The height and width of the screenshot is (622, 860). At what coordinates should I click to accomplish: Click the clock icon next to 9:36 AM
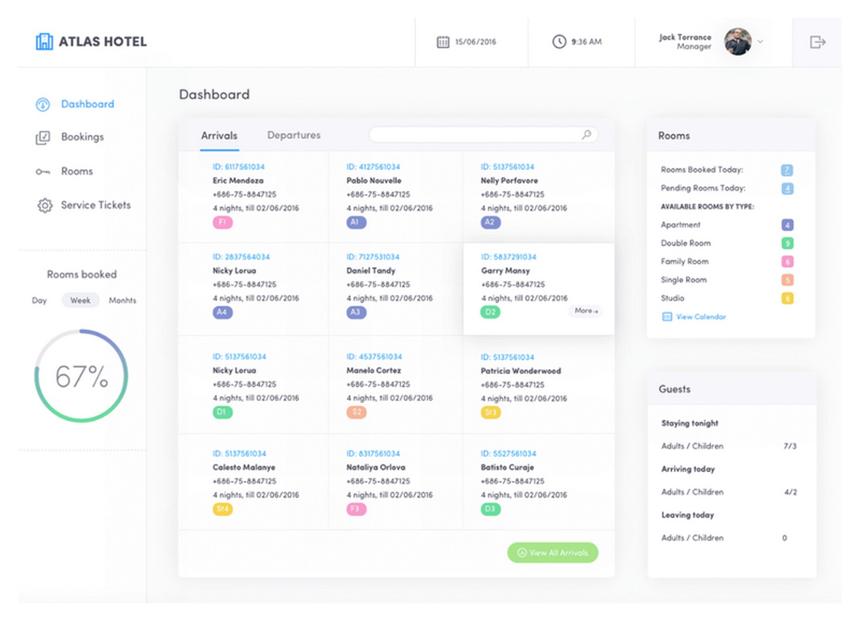[x=559, y=41]
